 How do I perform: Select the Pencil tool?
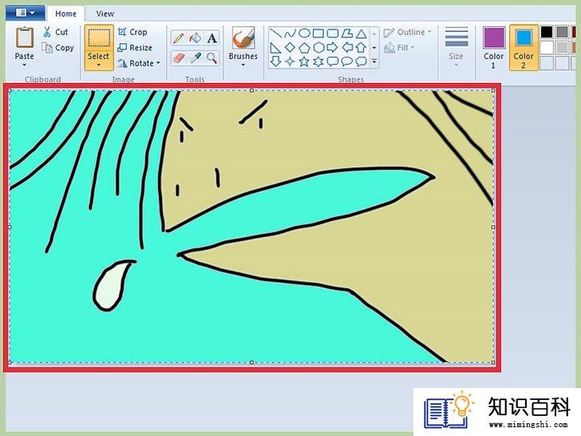point(178,38)
